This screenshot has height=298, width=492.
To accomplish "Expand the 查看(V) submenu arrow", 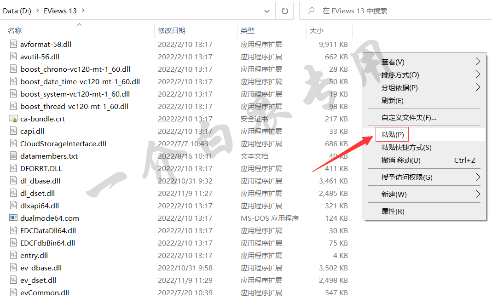I will [478, 62].
